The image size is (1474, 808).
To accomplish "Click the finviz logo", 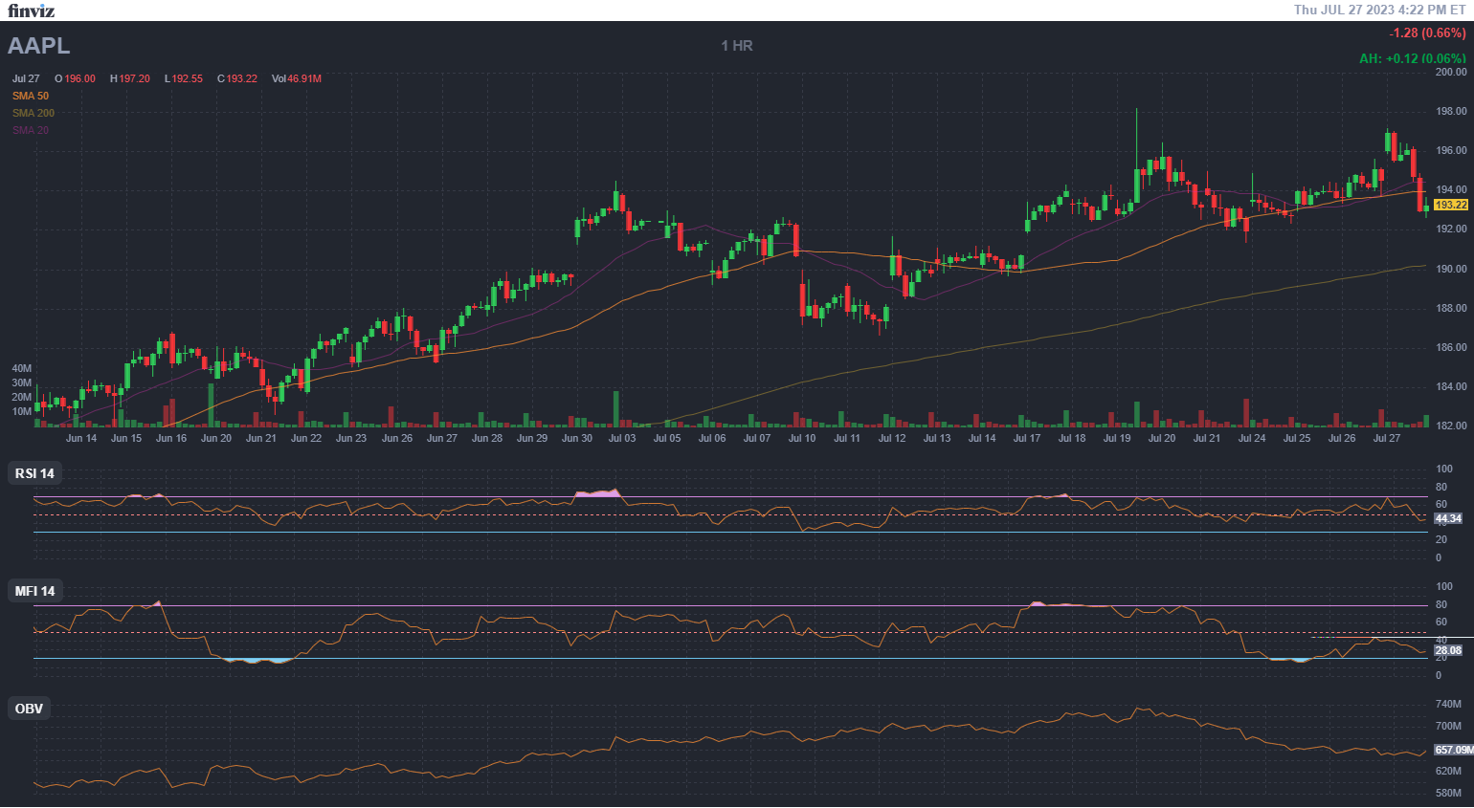I will (x=31, y=11).
